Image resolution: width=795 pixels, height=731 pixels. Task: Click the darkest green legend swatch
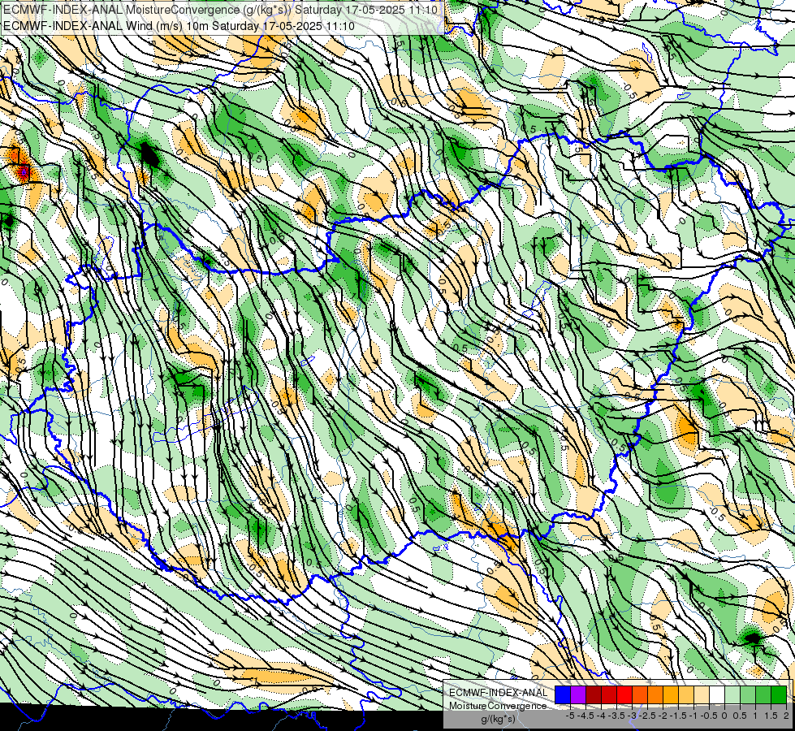coord(779,694)
